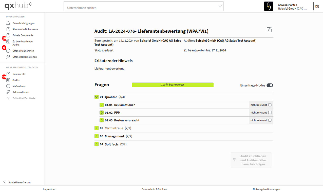Collapse the 01 Qualität section
The image size is (323, 193).
point(97,97)
